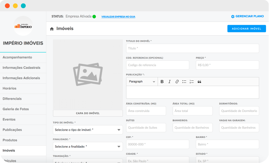Click the Banheiros quantity field
This screenshot has height=163, width=269.
pos(192,128)
